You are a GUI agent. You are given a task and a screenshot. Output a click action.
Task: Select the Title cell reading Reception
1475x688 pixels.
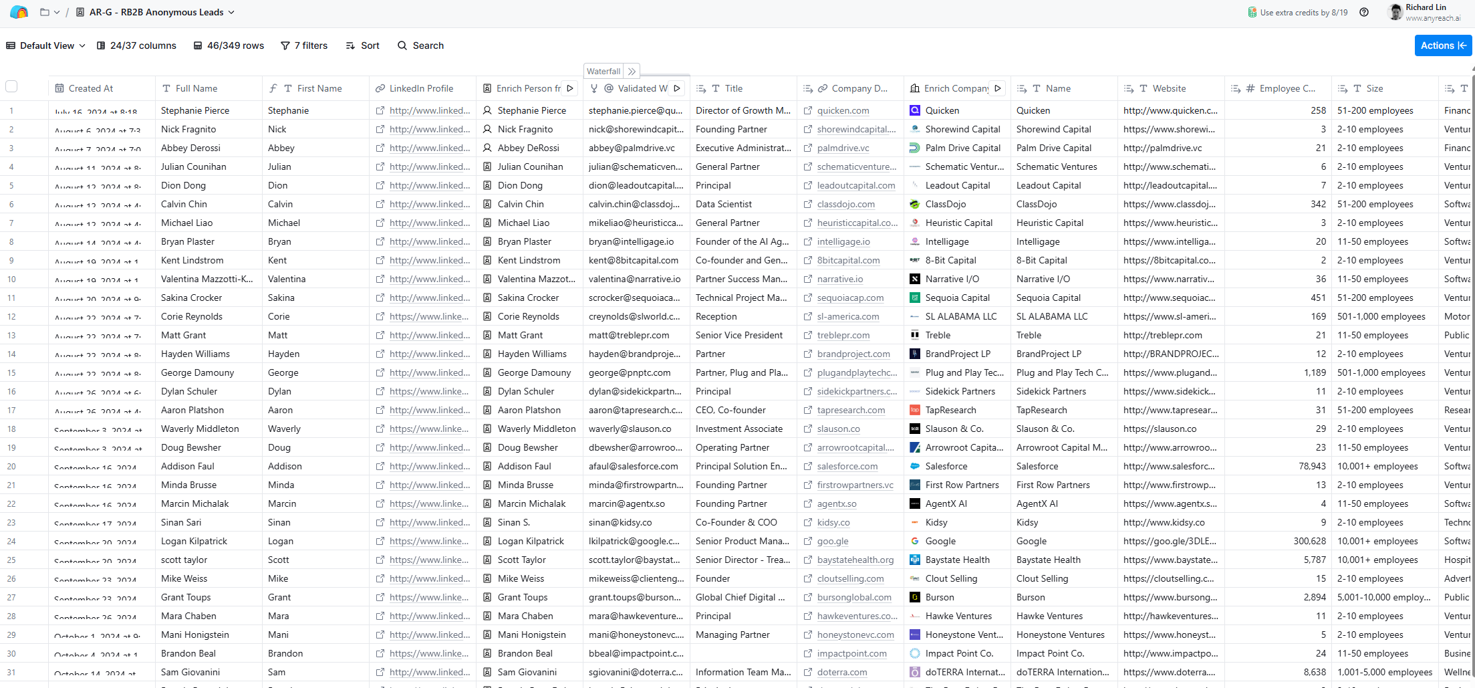743,316
